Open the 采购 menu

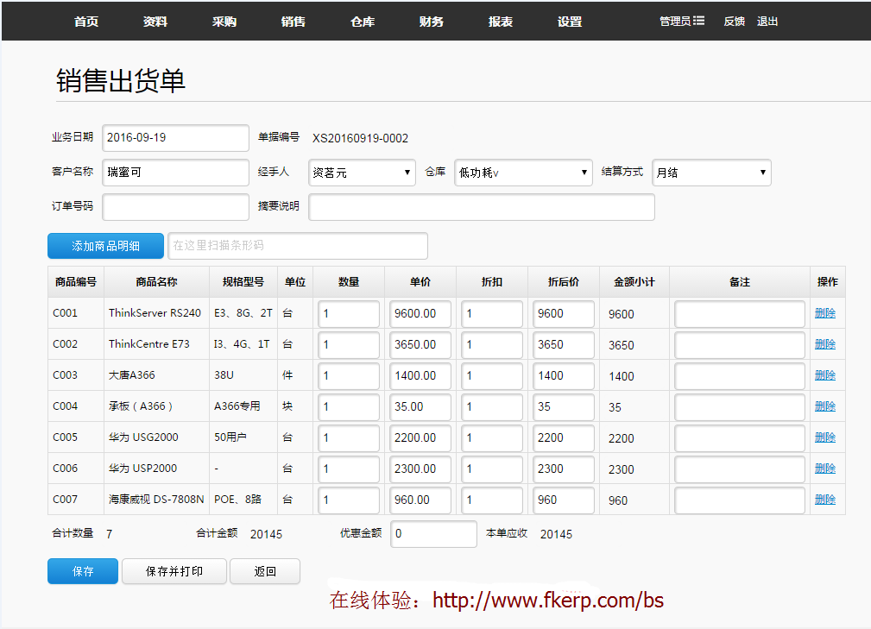224,21
